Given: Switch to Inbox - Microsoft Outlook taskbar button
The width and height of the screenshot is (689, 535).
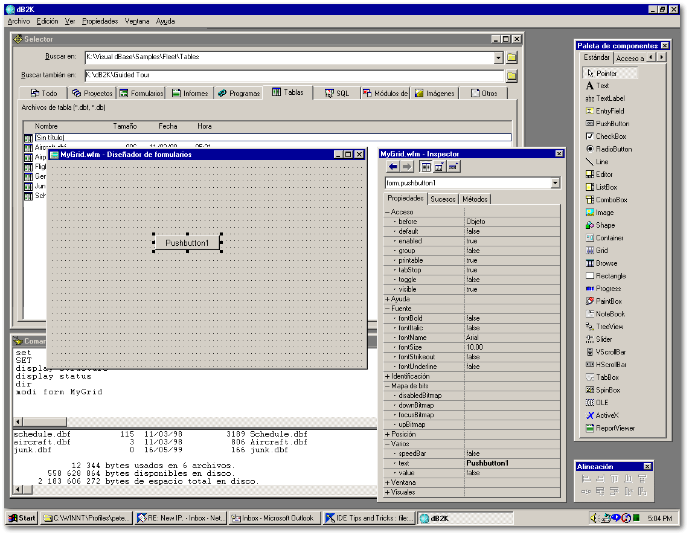Looking at the screenshot, I should point(274,518).
